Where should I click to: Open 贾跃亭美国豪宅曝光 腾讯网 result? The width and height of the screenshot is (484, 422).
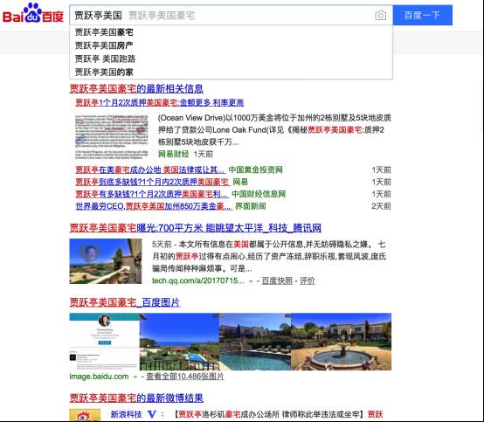pyautogui.click(x=196, y=228)
